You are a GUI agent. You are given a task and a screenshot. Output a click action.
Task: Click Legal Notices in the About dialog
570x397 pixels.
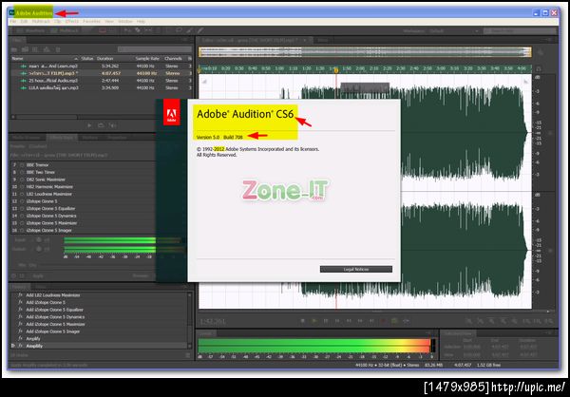click(x=356, y=270)
